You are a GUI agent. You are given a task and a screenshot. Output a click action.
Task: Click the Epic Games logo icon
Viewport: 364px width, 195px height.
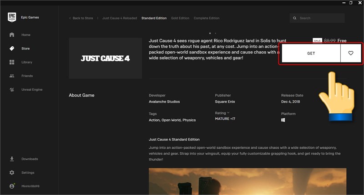coord(12,17)
